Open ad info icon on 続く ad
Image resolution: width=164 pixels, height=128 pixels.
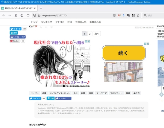coord(145,44)
